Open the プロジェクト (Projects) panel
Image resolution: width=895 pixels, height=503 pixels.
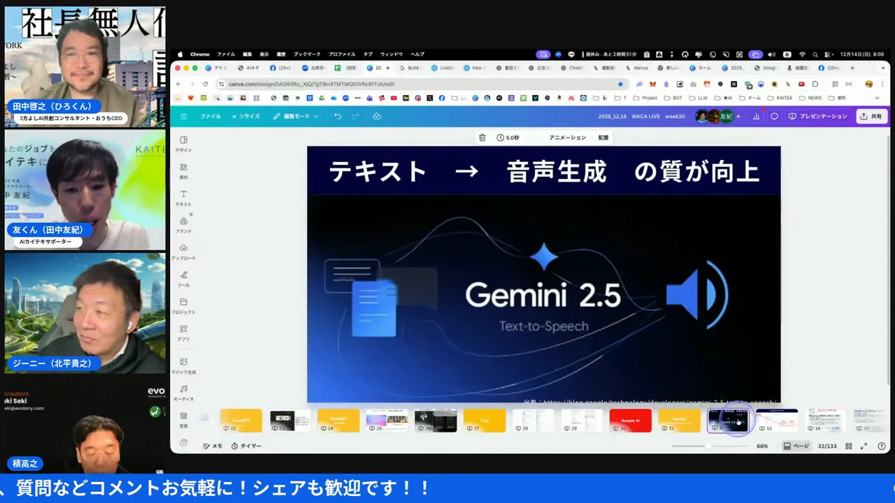183,306
